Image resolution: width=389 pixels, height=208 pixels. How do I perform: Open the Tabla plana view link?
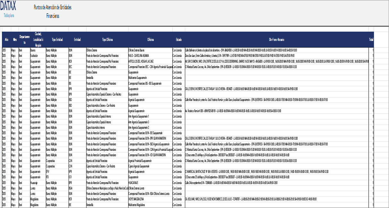tap(9, 14)
